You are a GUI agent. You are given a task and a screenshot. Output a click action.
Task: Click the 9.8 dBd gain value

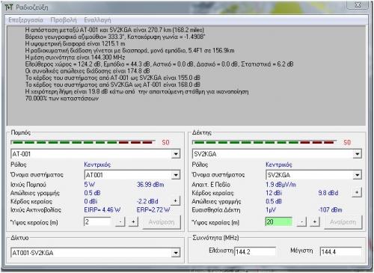tap(328, 193)
